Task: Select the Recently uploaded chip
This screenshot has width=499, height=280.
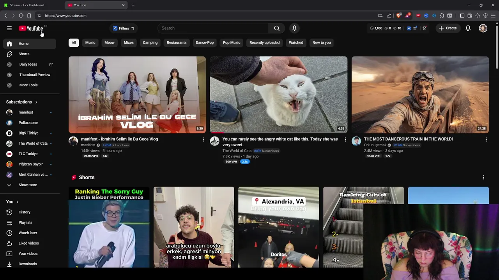Action: (264, 43)
